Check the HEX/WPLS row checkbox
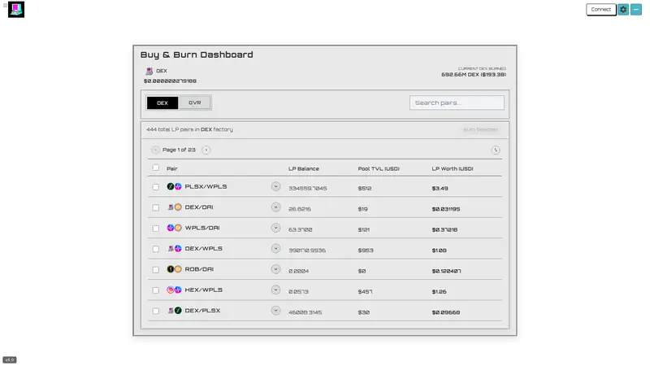The image size is (650, 366). click(x=156, y=290)
